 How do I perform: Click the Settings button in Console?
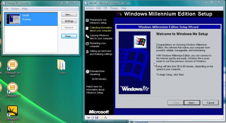coord(69,21)
